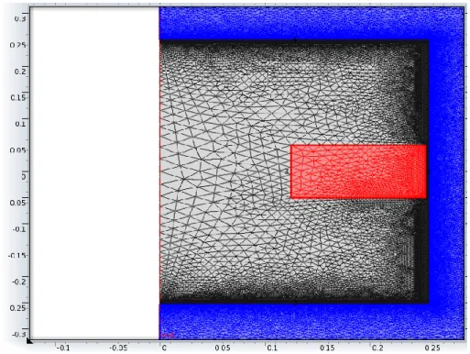Click the -0.3 label on the vertical axis
Image resolution: width=470 pixels, height=354 pixels.
(19, 335)
